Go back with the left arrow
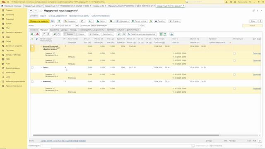The width and height of the screenshot is (265, 149). 31,11
